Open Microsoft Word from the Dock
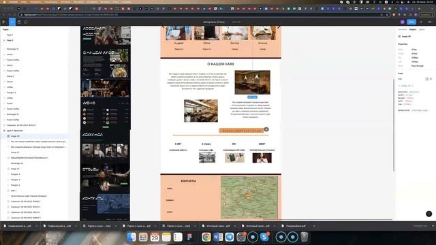Screen dimensions: 436x245 218,237
